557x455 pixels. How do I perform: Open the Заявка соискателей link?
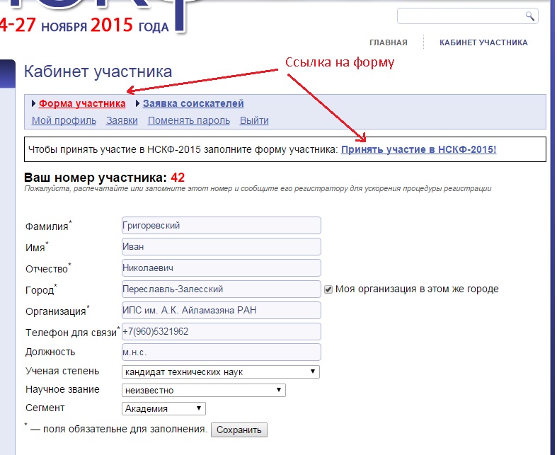(193, 105)
